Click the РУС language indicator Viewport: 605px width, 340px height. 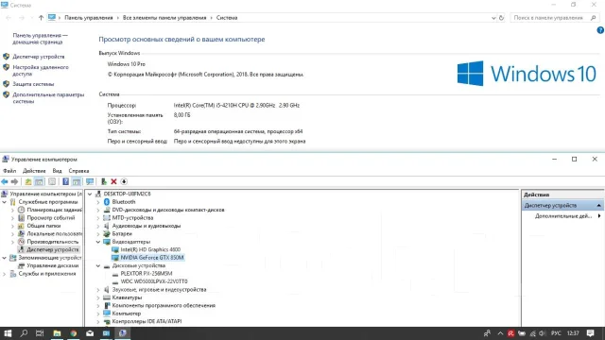[x=556, y=333]
